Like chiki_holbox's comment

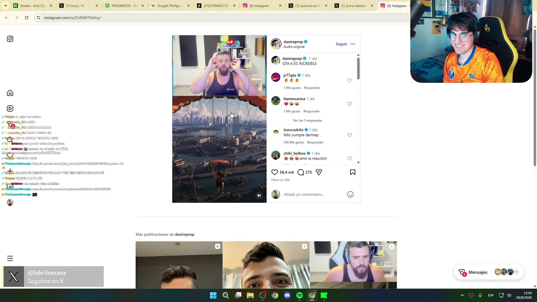349,159
